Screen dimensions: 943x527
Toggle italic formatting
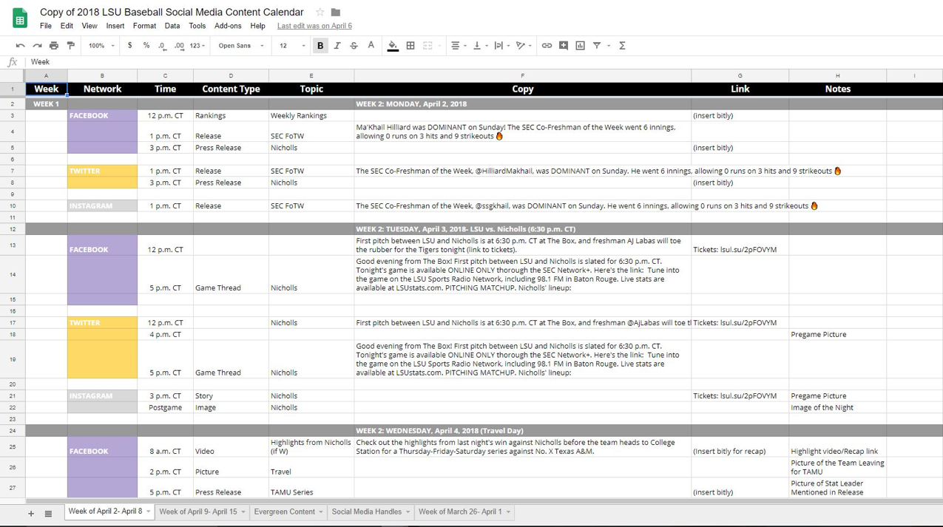click(337, 46)
